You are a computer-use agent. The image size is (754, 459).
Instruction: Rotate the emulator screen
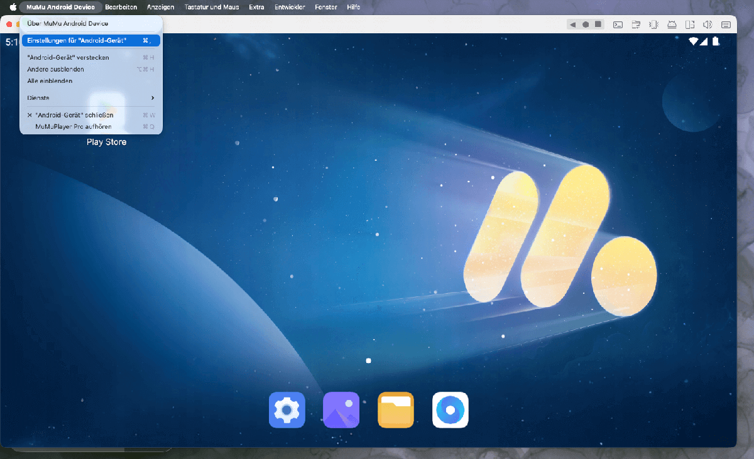tap(690, 24)
